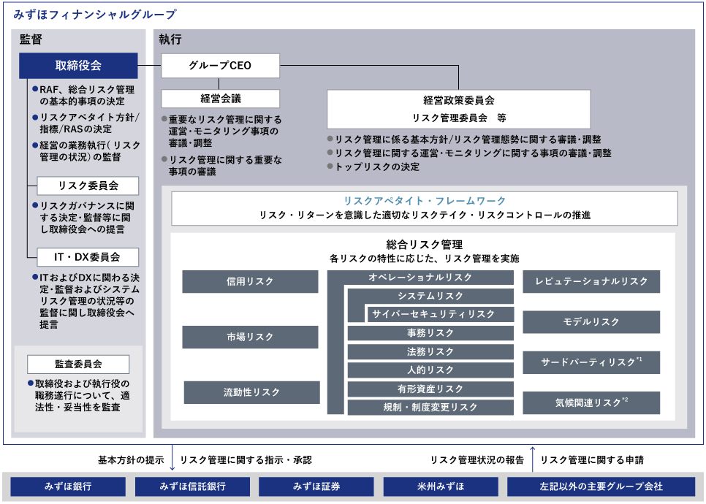706x504 pixels.
Task: Select リスク・リターンを意識した sentence
Action: [x=425, y=215]
